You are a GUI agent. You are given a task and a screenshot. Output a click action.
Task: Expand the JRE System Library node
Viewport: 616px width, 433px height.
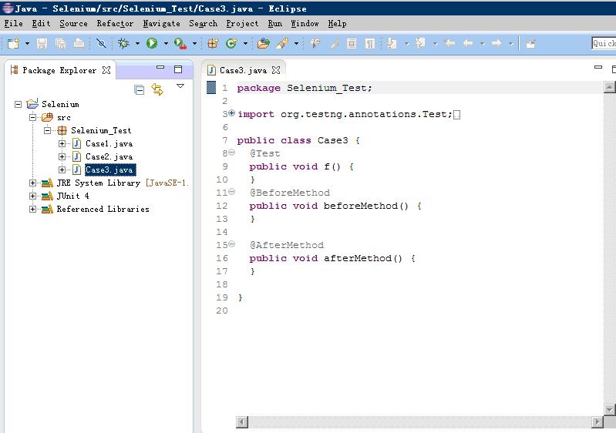tap(33, 183)
